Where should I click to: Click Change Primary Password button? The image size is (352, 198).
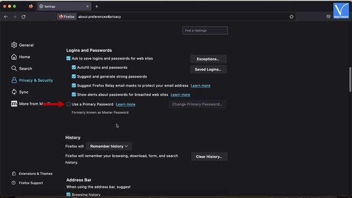(x=197, y=104)
